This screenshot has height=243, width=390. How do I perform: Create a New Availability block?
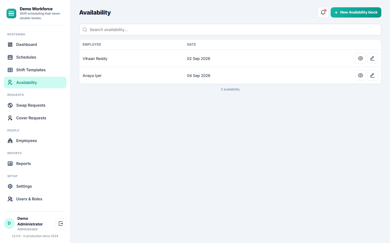point(356,12)
